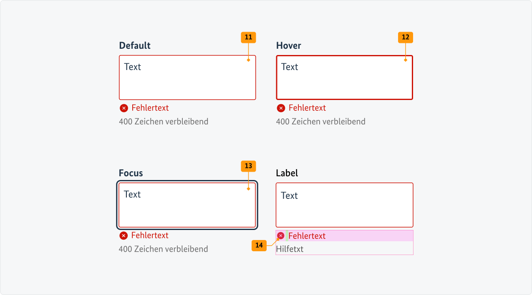Click the Fehlertext link under the Default field
Screen dimensions: 532x295
149,107
